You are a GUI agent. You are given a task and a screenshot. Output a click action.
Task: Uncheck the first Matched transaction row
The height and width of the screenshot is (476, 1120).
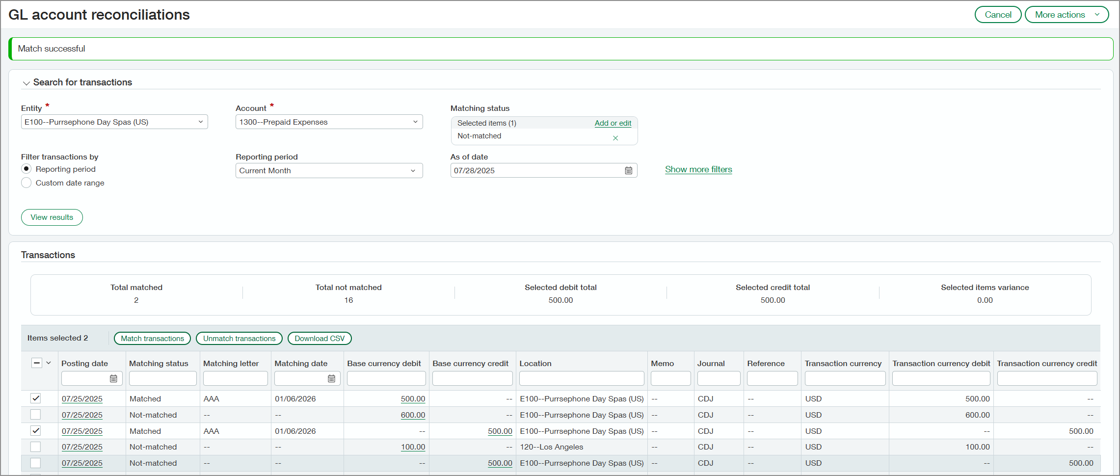[35, 398]
